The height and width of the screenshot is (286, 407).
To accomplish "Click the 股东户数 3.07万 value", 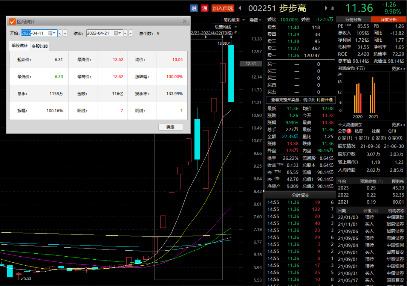I will point(373,154).
